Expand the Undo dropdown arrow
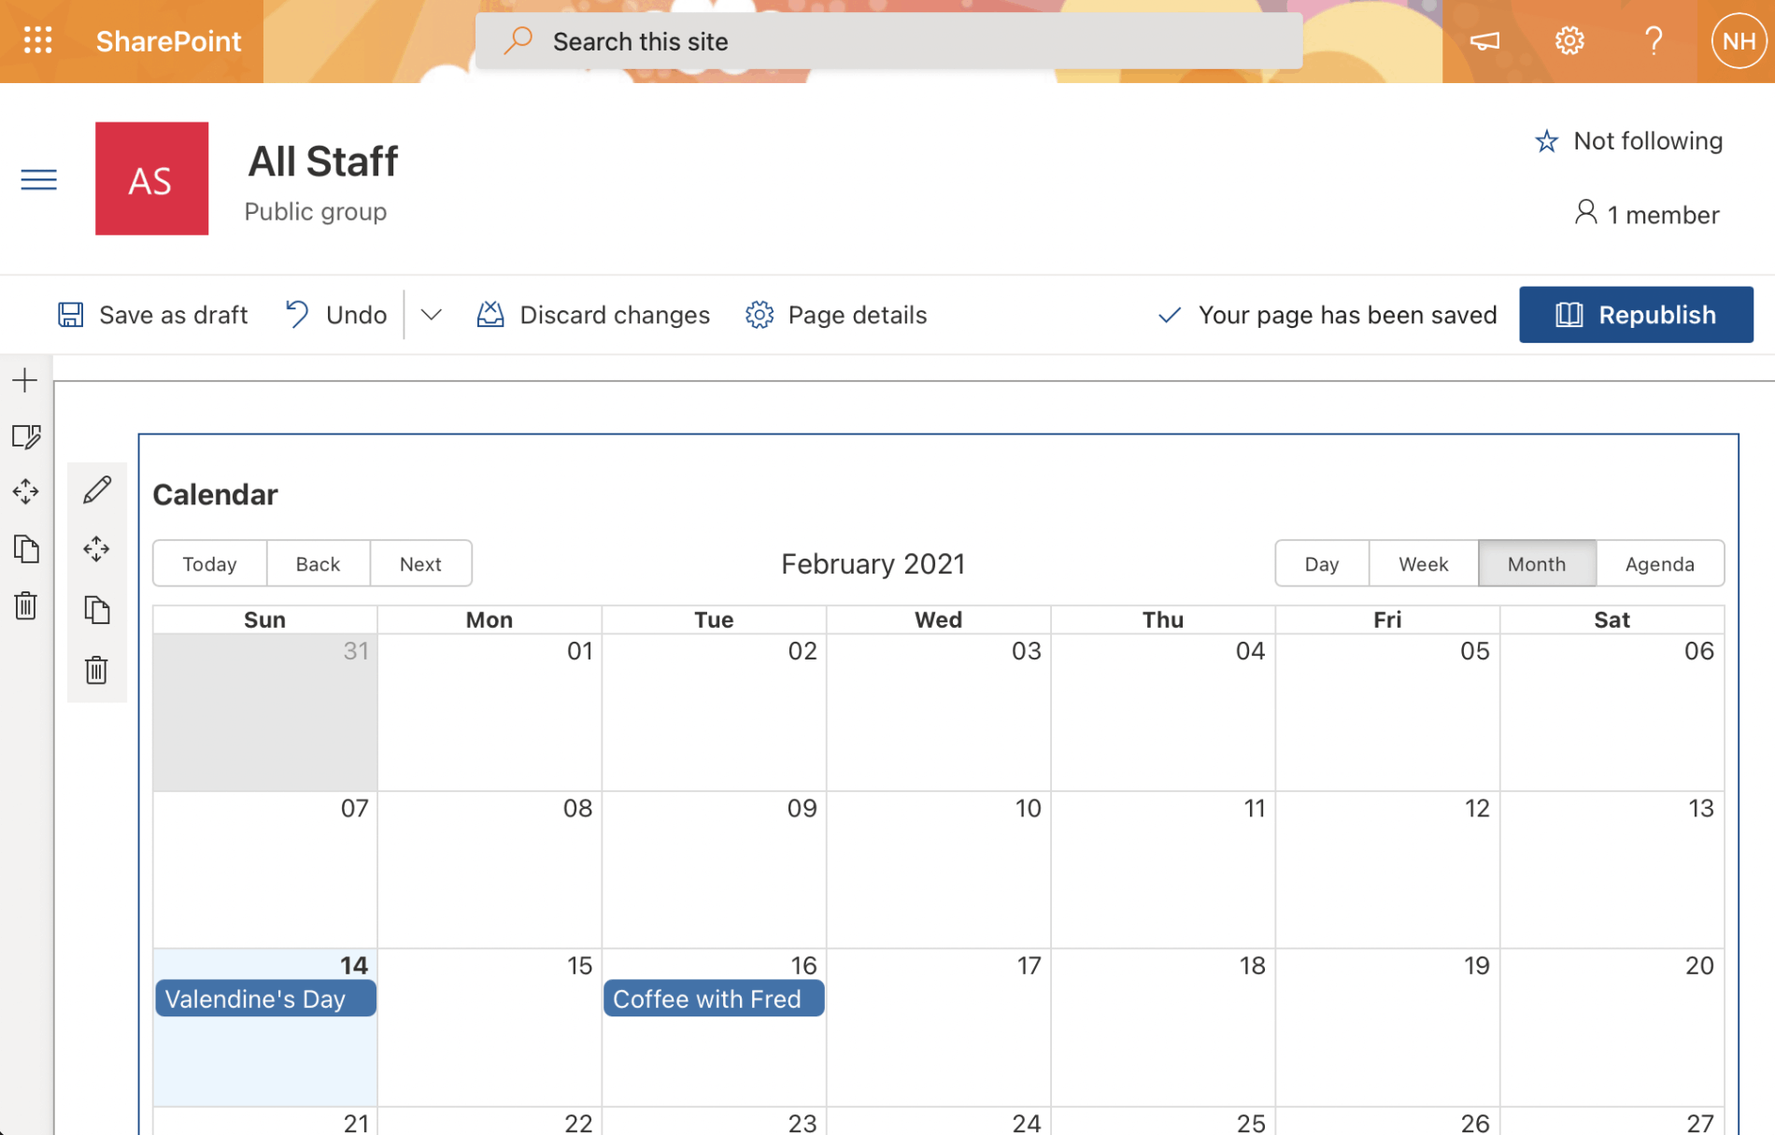 (431, 315)
